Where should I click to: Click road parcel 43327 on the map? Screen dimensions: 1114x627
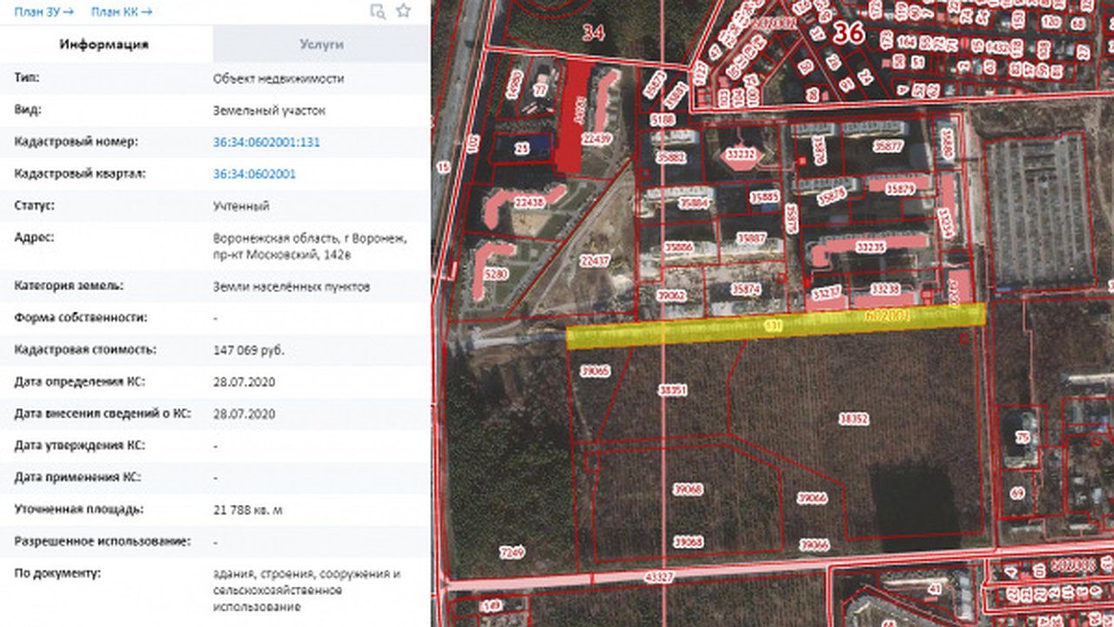pos(660,576)
